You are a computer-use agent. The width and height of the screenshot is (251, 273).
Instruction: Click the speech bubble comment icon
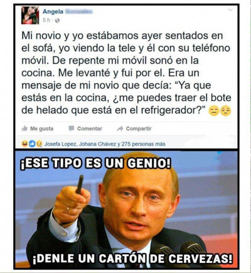[72, 128]
